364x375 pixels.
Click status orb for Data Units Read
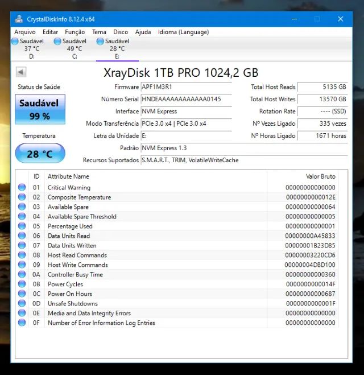coord(22,236)
